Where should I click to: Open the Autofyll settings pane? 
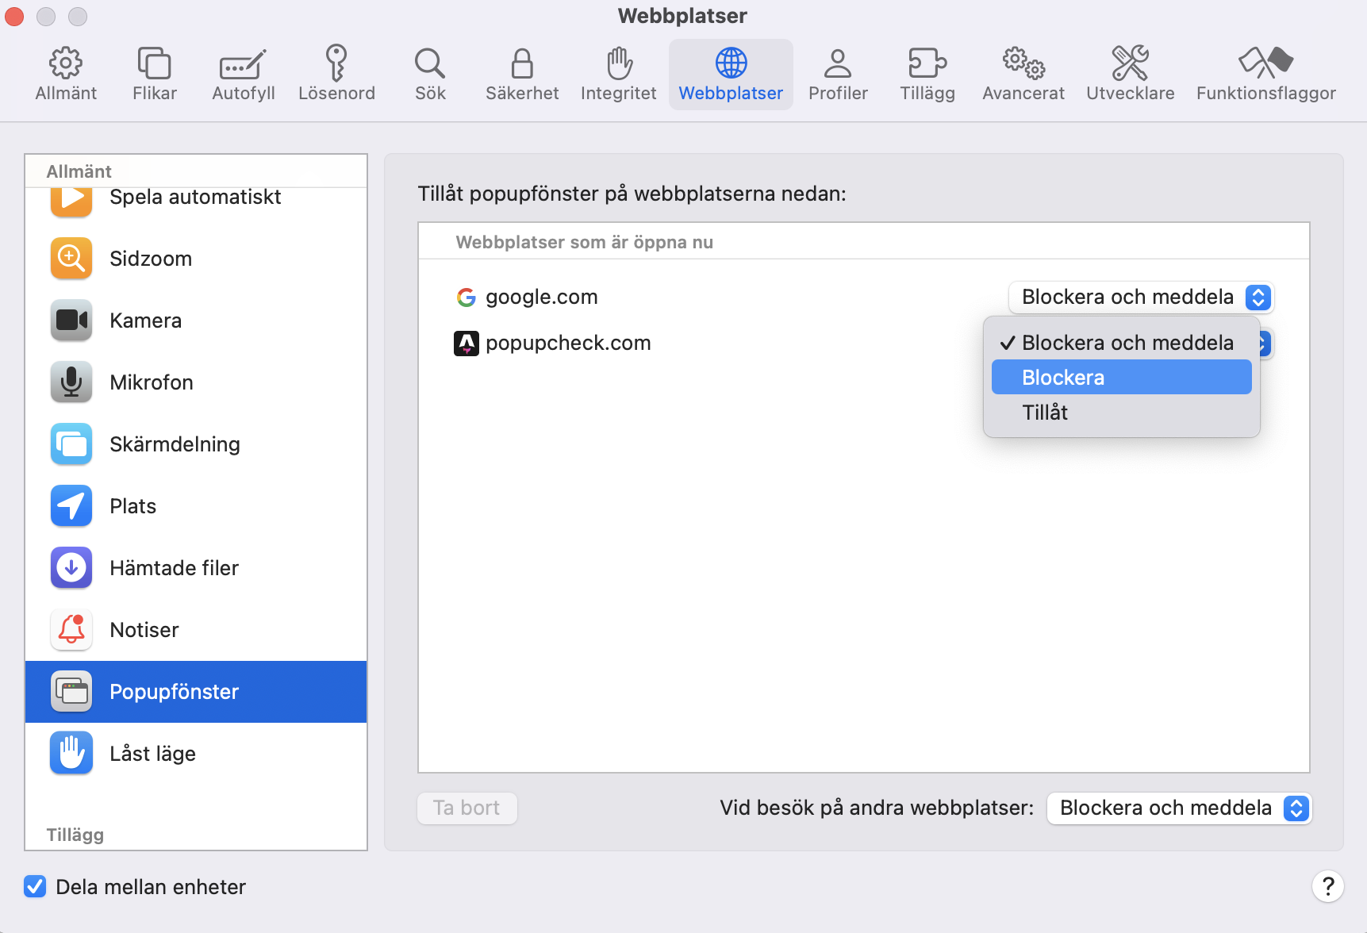244,75
